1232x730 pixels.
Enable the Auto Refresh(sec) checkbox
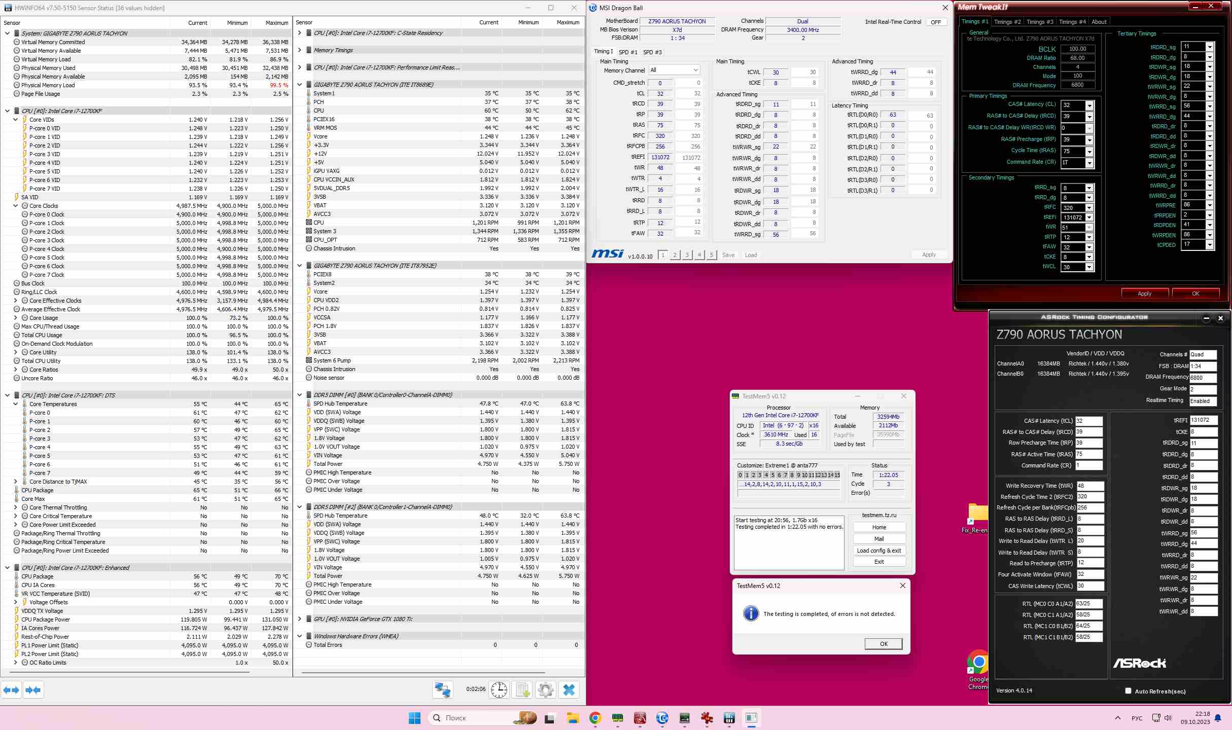1128,691
